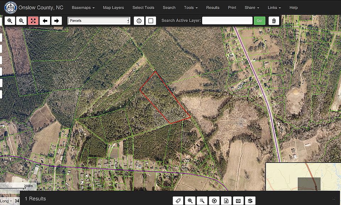Click the 1 Results label
The height and width of the screenshot is (205, 341).
coord(35,199)
